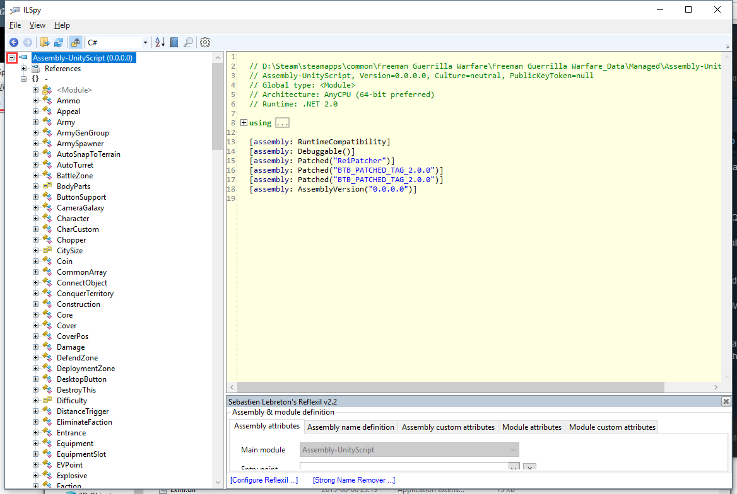The image size is (737, 494).
Task: Select the ButtonSupport tree item
Action: point(81,197)
